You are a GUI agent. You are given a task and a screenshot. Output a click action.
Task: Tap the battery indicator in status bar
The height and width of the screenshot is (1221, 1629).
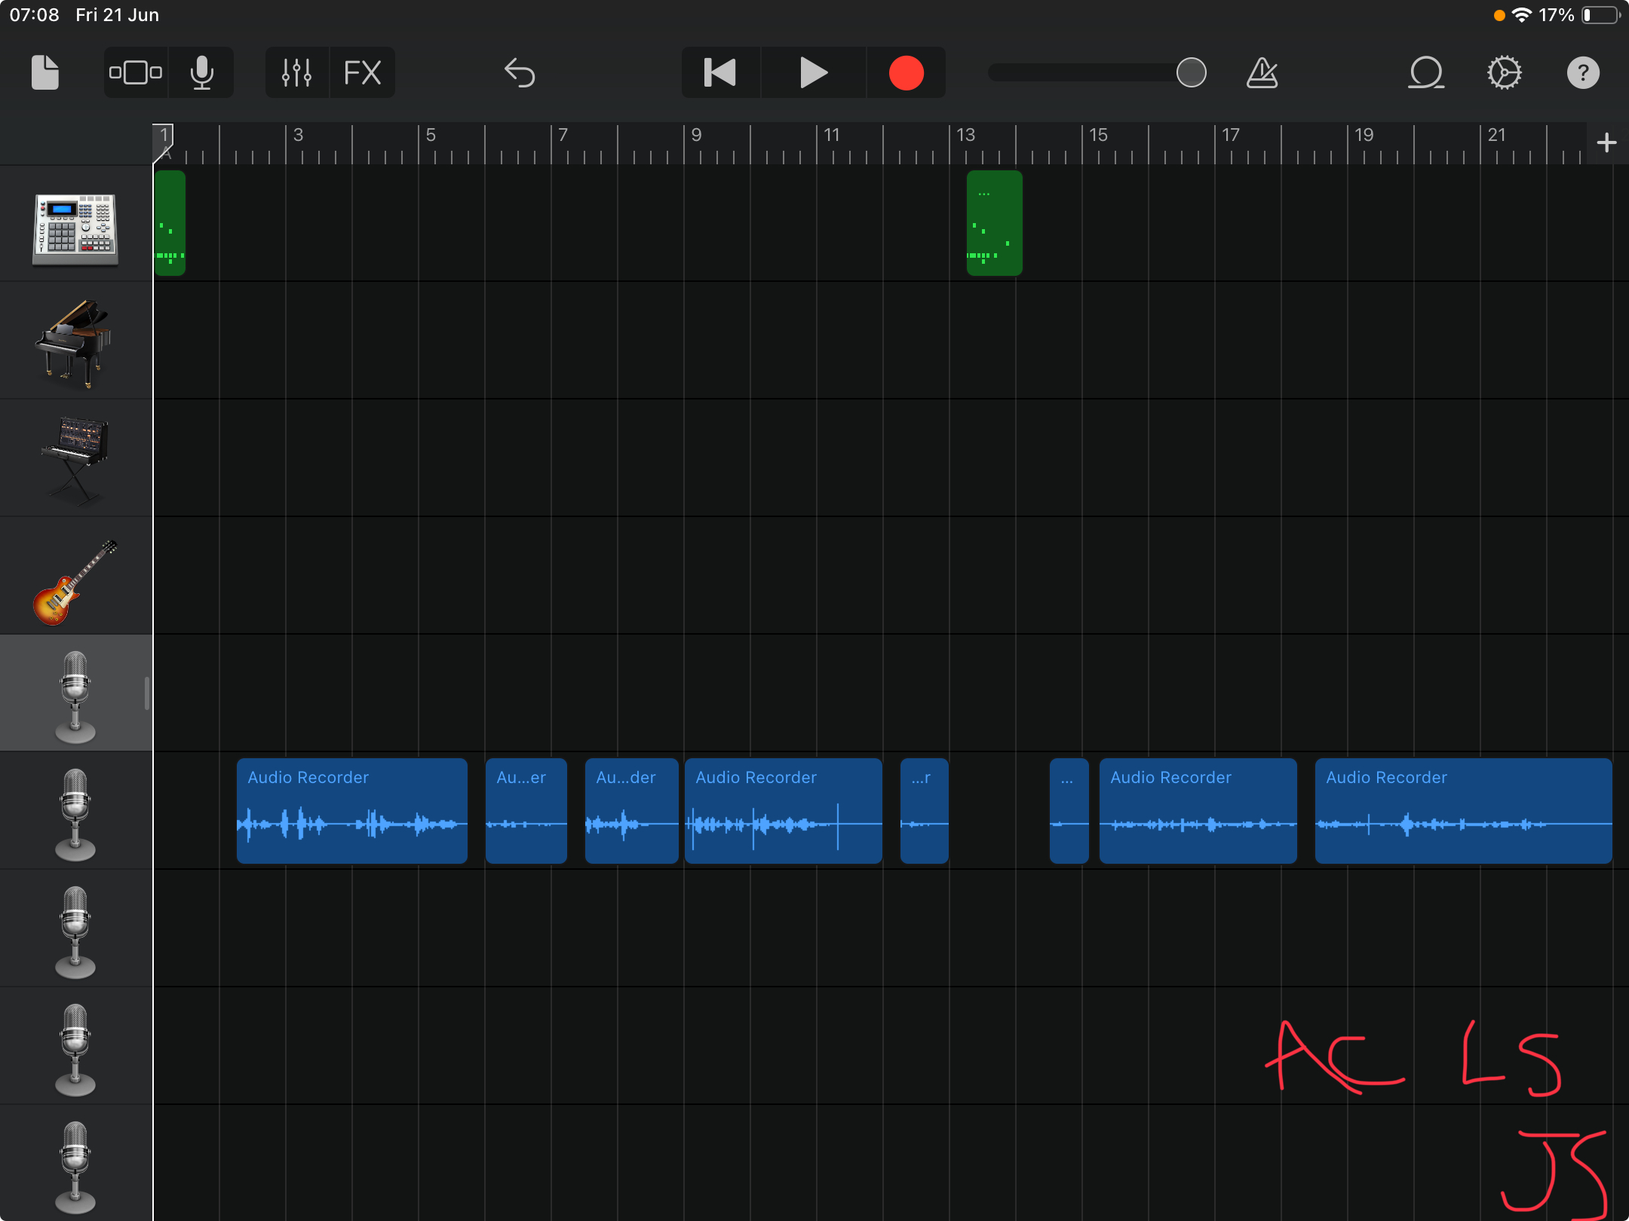tap(1600, 15)
